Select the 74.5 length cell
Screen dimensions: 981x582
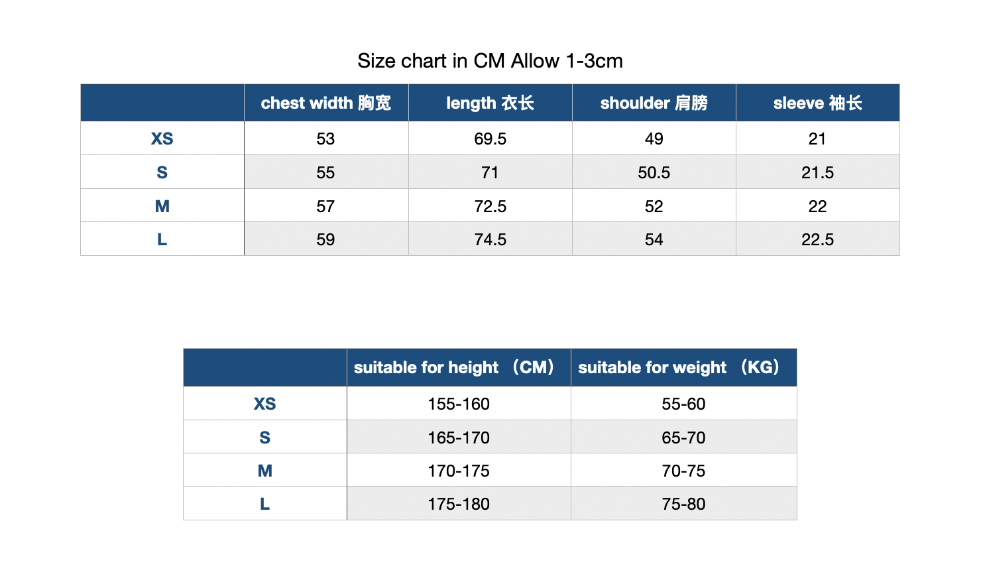[490, 239]
